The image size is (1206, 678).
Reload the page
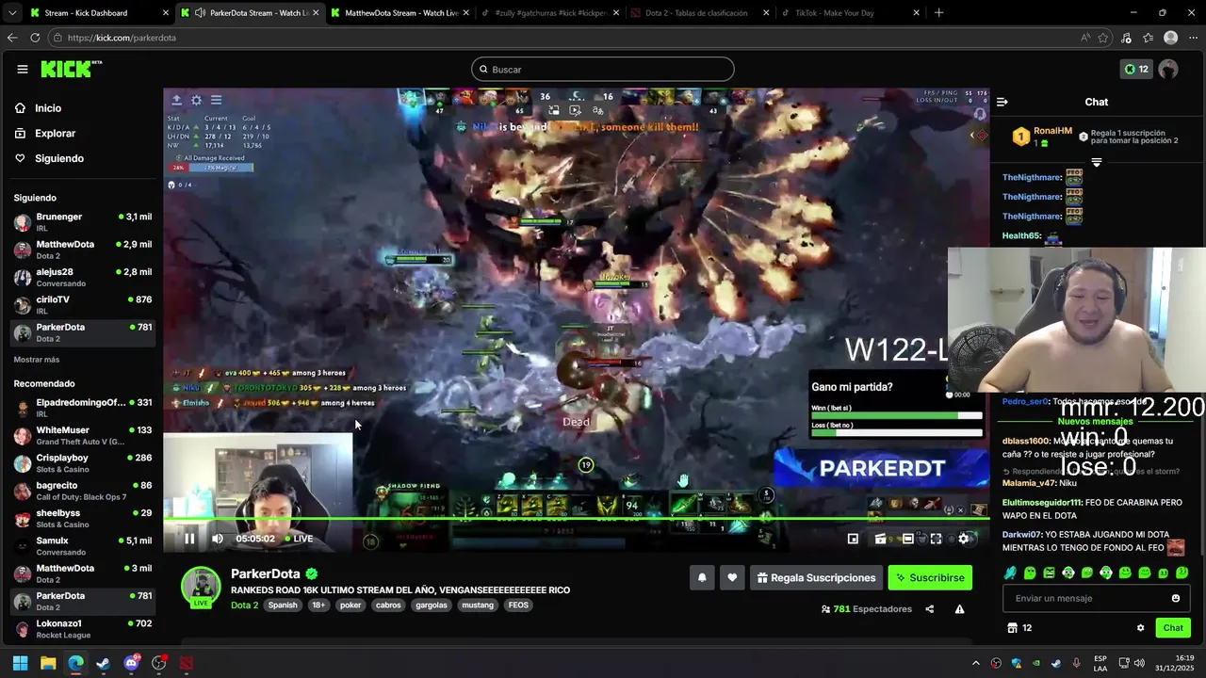(x=35, y=38)
